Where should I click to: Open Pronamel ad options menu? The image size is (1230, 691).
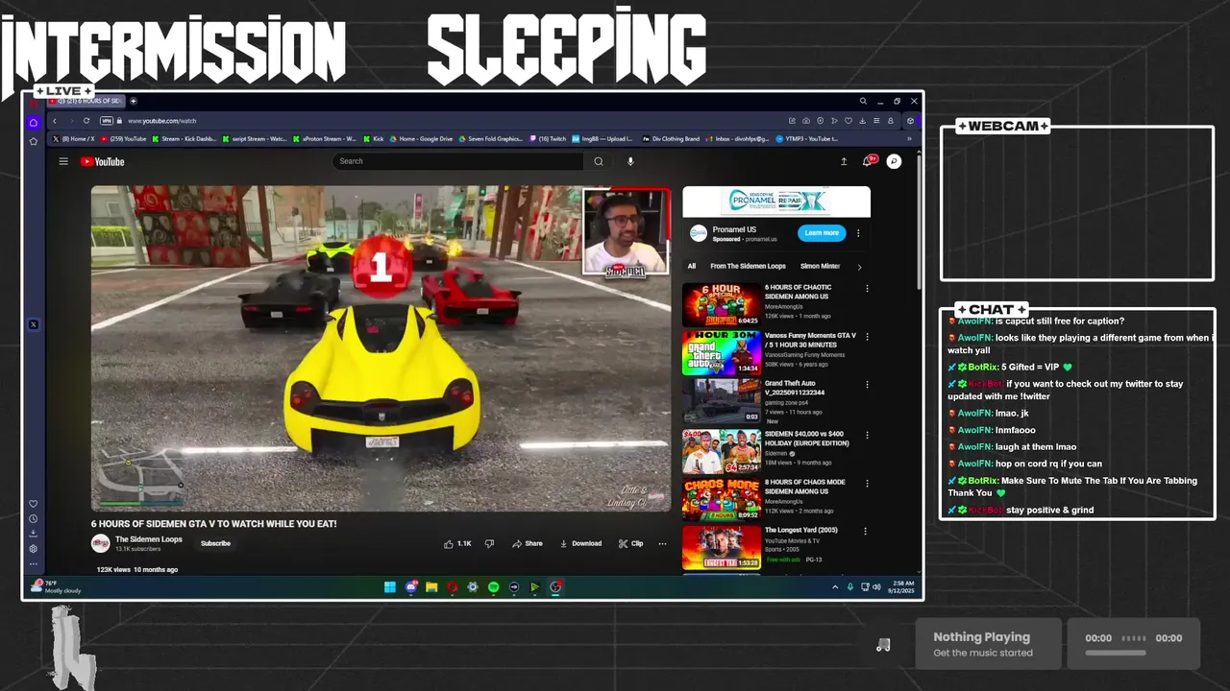pyautogui.click(x=858, y=233)
